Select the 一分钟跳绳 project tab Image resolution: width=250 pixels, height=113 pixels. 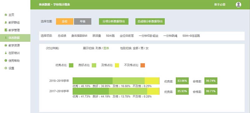[x=170, y=36]
